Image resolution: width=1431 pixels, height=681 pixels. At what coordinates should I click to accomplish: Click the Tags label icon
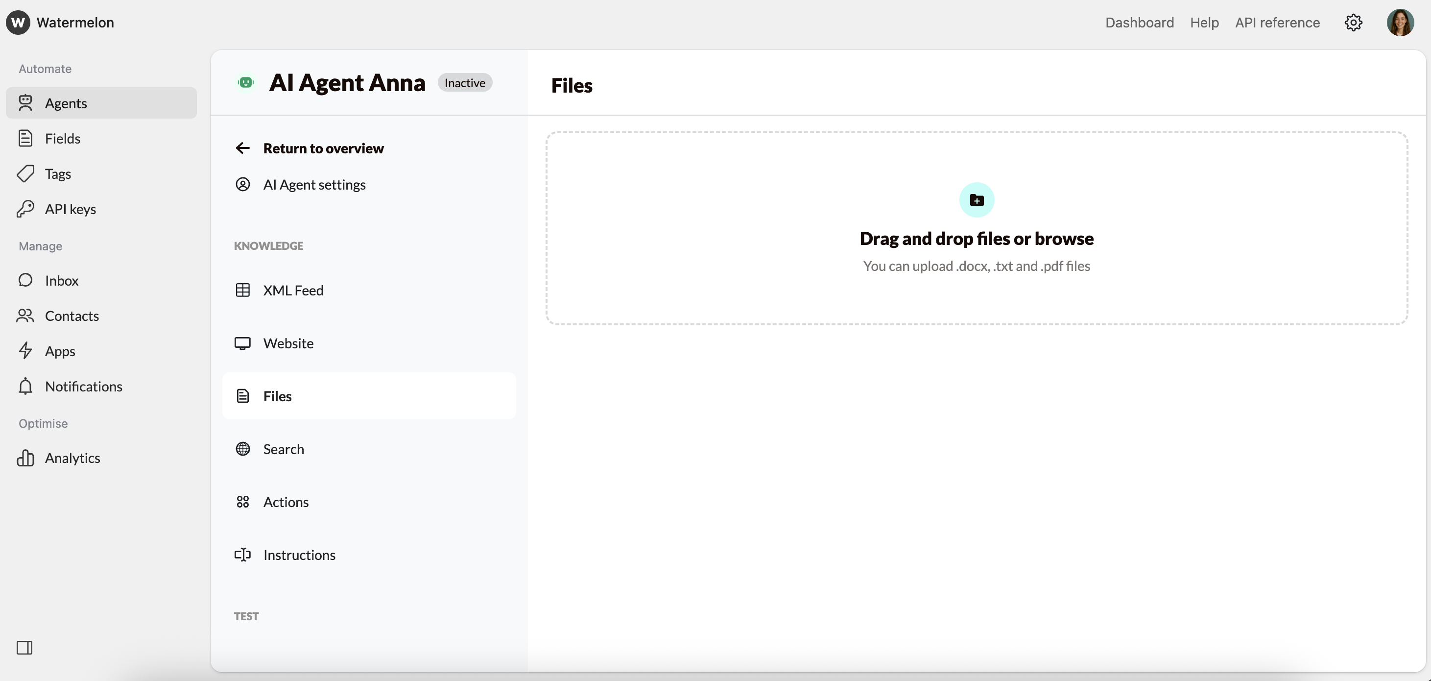(x=26, y=173)
